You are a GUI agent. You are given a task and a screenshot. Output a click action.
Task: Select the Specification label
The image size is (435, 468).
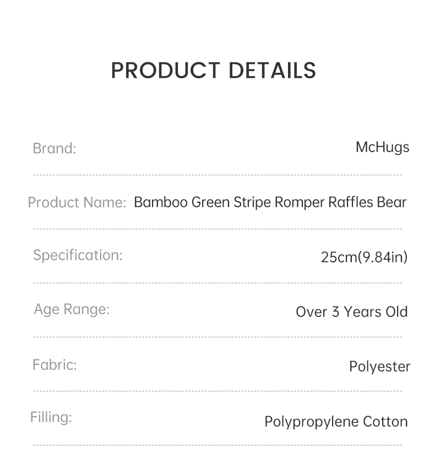[78, 255]
